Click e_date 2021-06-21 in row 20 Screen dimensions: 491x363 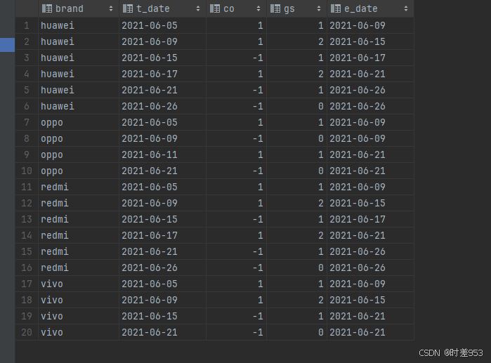coord(370,332)
